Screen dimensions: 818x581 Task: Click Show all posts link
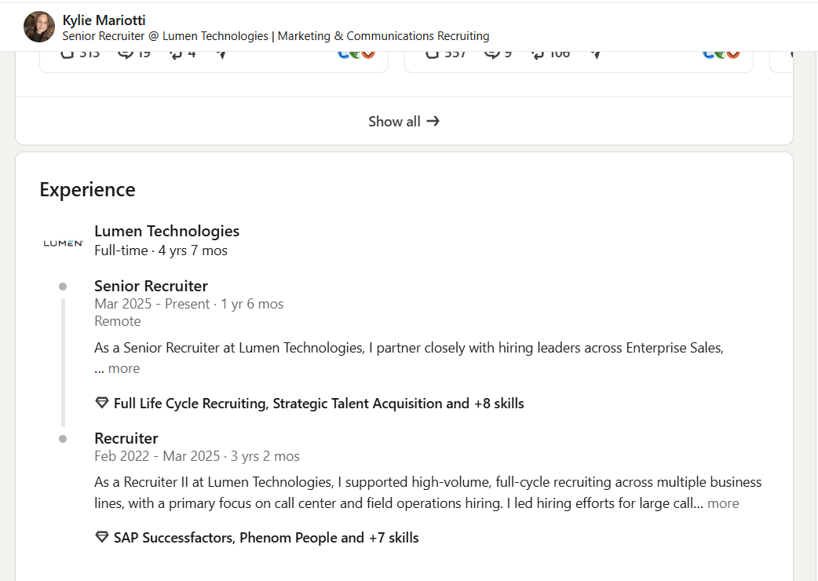click(x=404, y=122)
